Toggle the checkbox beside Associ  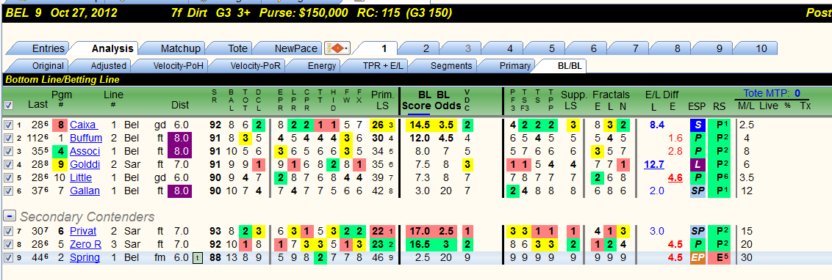(8, 152)
